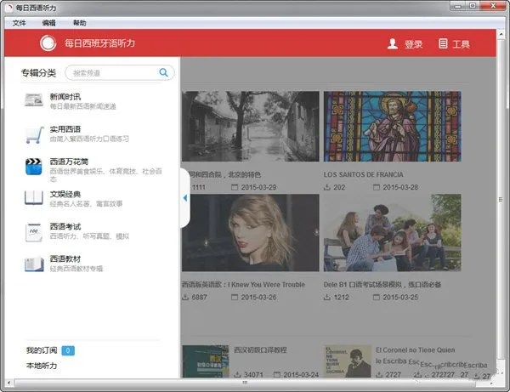Select the 实用西语 shopping cart icon
Image resolution: width=510 pixels, height=392 pixels.
(x=34, y=134)
